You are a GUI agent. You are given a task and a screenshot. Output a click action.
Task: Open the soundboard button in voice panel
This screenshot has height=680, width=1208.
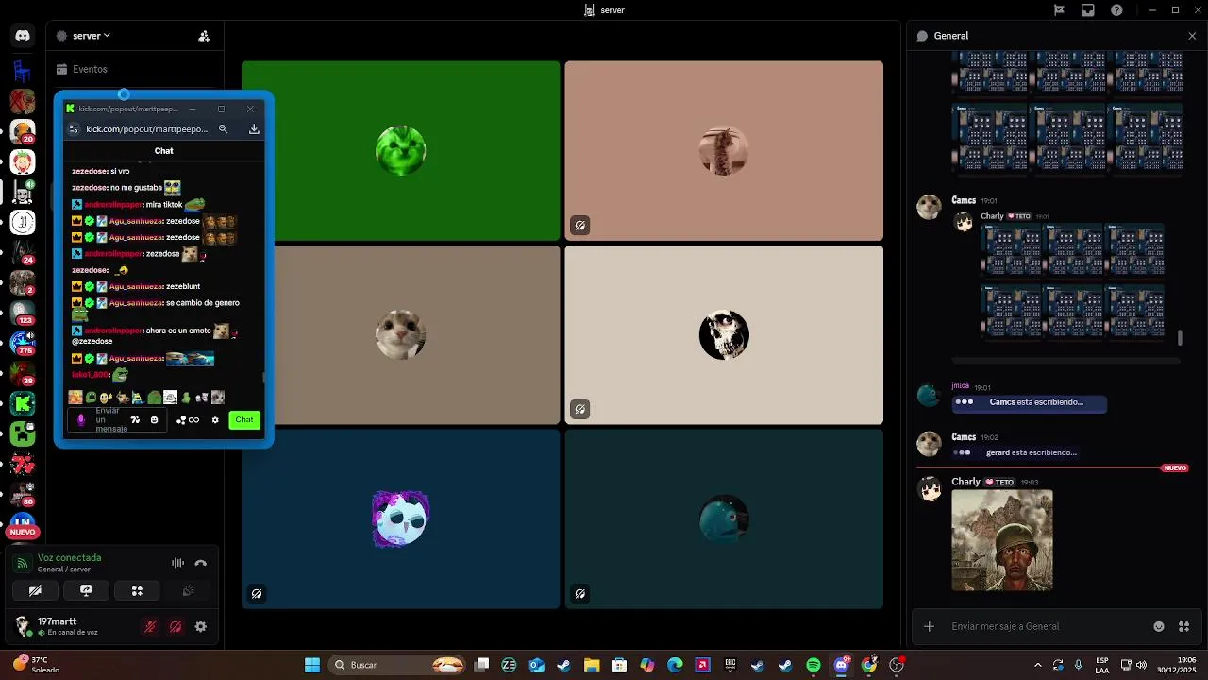188,590
